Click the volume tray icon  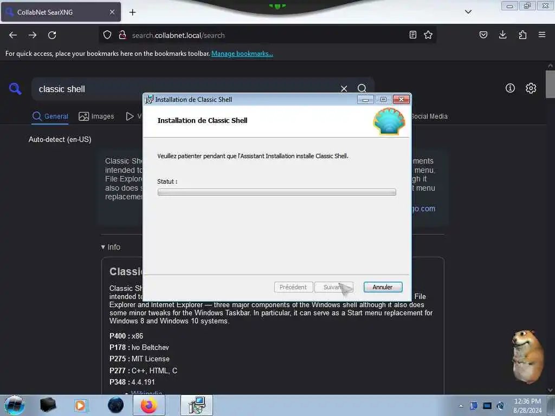[500, 406]
